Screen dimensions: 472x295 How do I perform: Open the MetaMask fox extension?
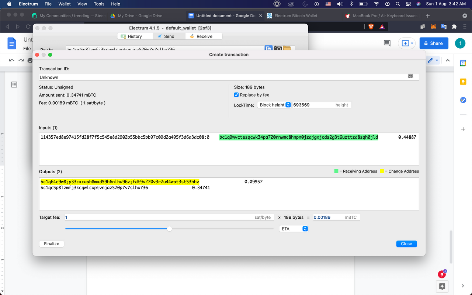[x=434, y=27]
